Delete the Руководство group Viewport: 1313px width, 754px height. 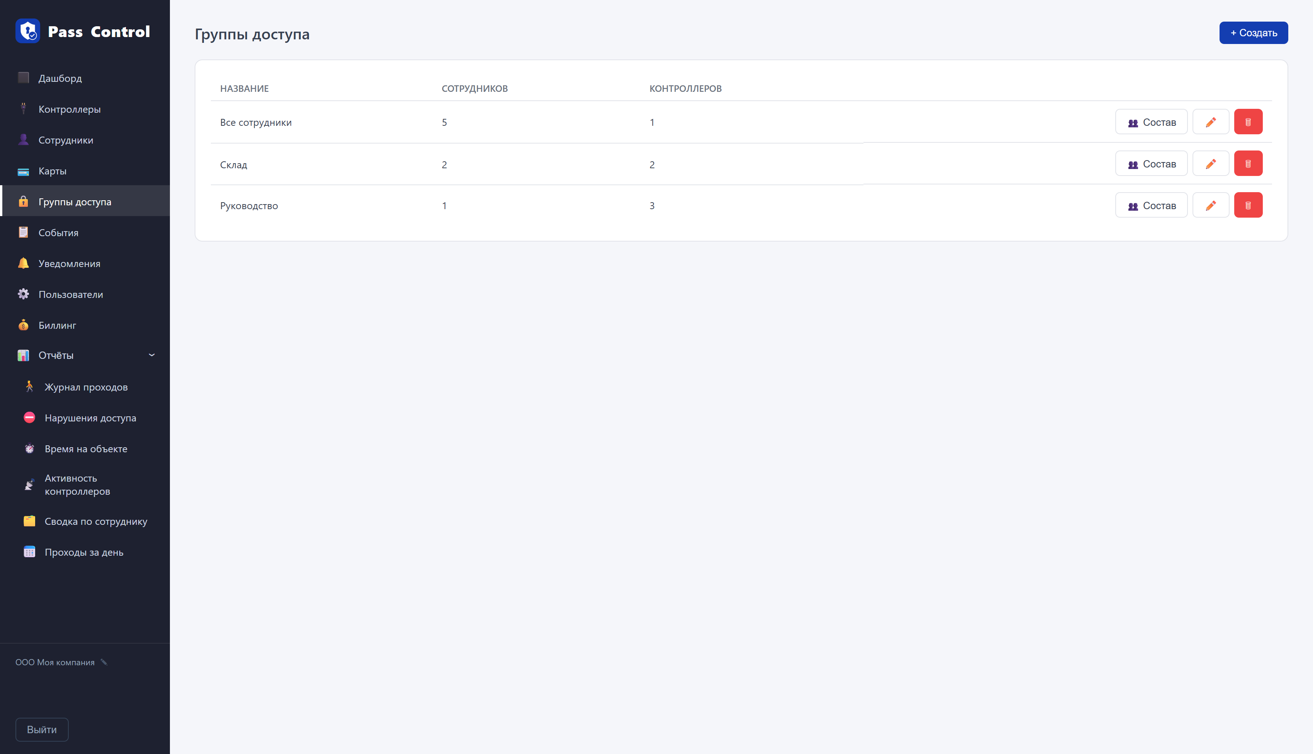click(1248, 206)
